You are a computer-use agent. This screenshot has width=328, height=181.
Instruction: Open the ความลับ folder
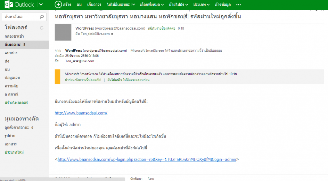click(x=12, y=86)
